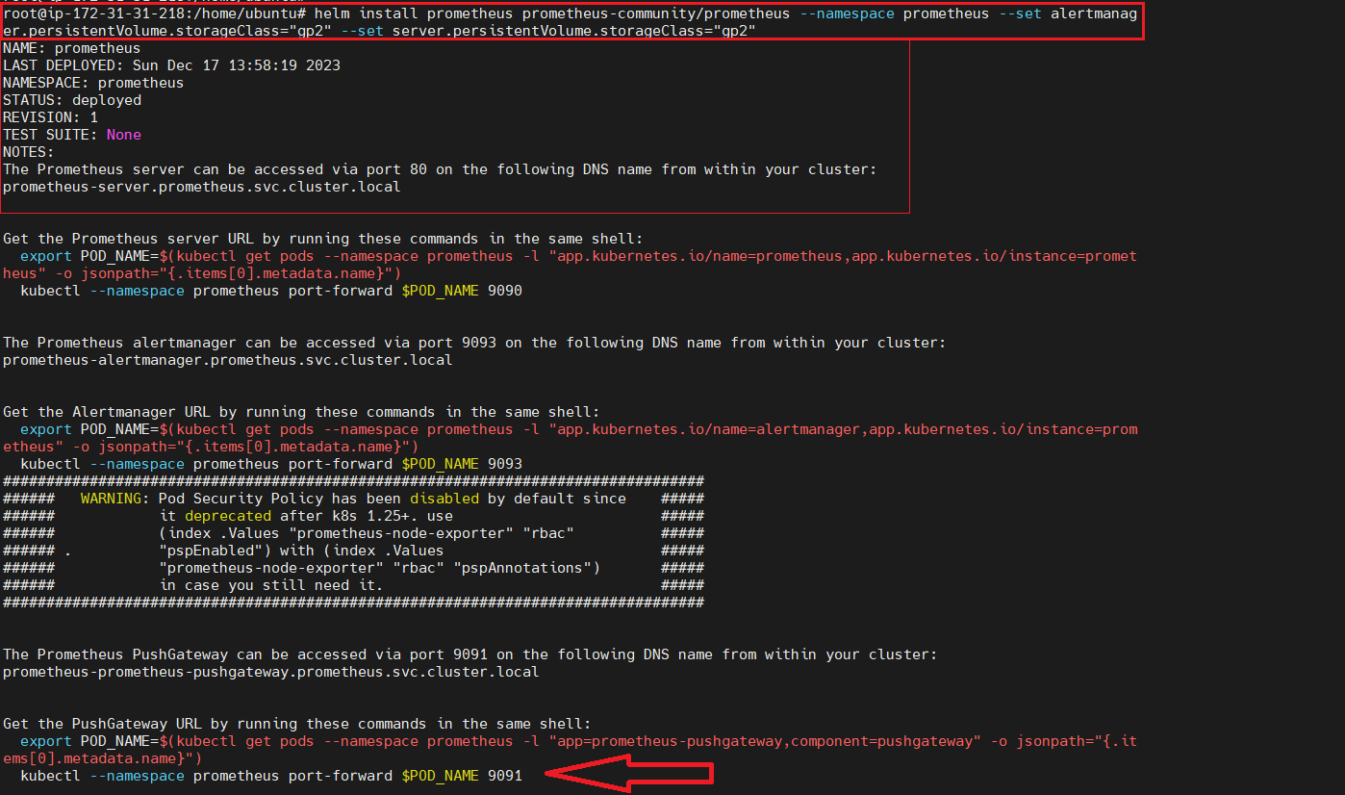
Task: Select the yellow 'disabled' word in the warning
Action: (x=444, y=499)
